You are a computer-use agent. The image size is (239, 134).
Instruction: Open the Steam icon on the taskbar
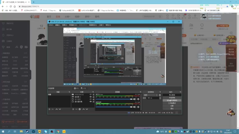tap(27, 132)
